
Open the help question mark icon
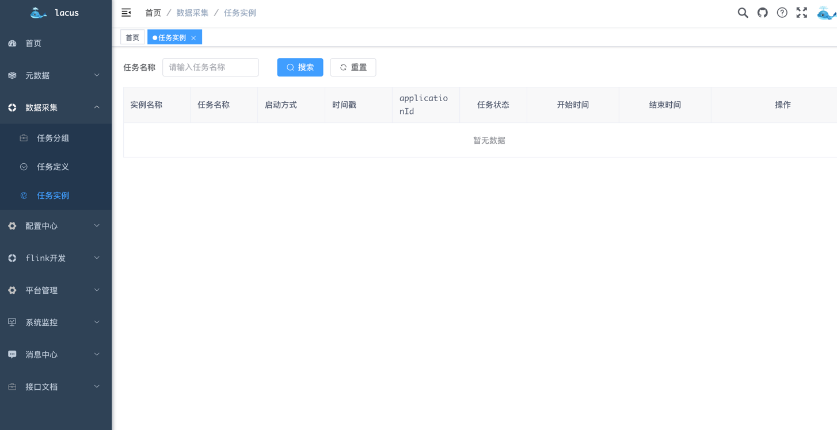point(782,13)
